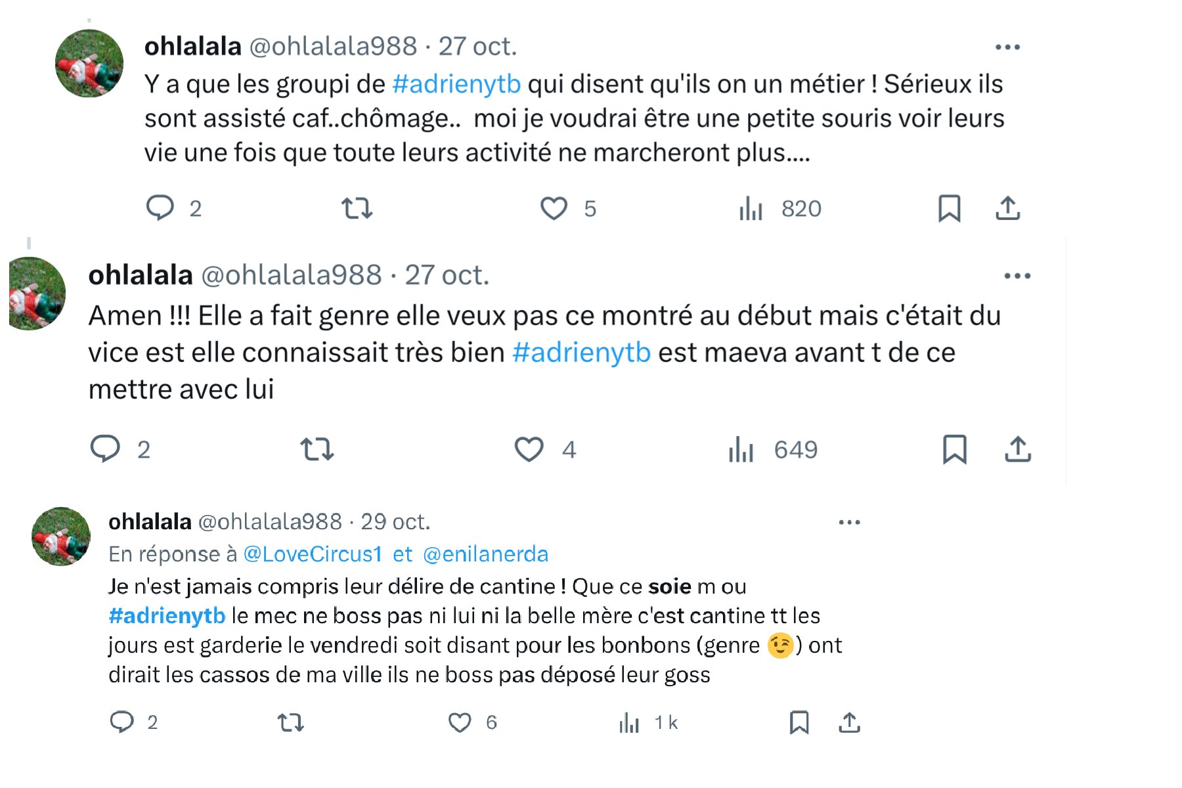Viewport: 1182px width, 788px height.
Task: Bookmark the first tweet from 27 oct.
Action: coord(949,209)
